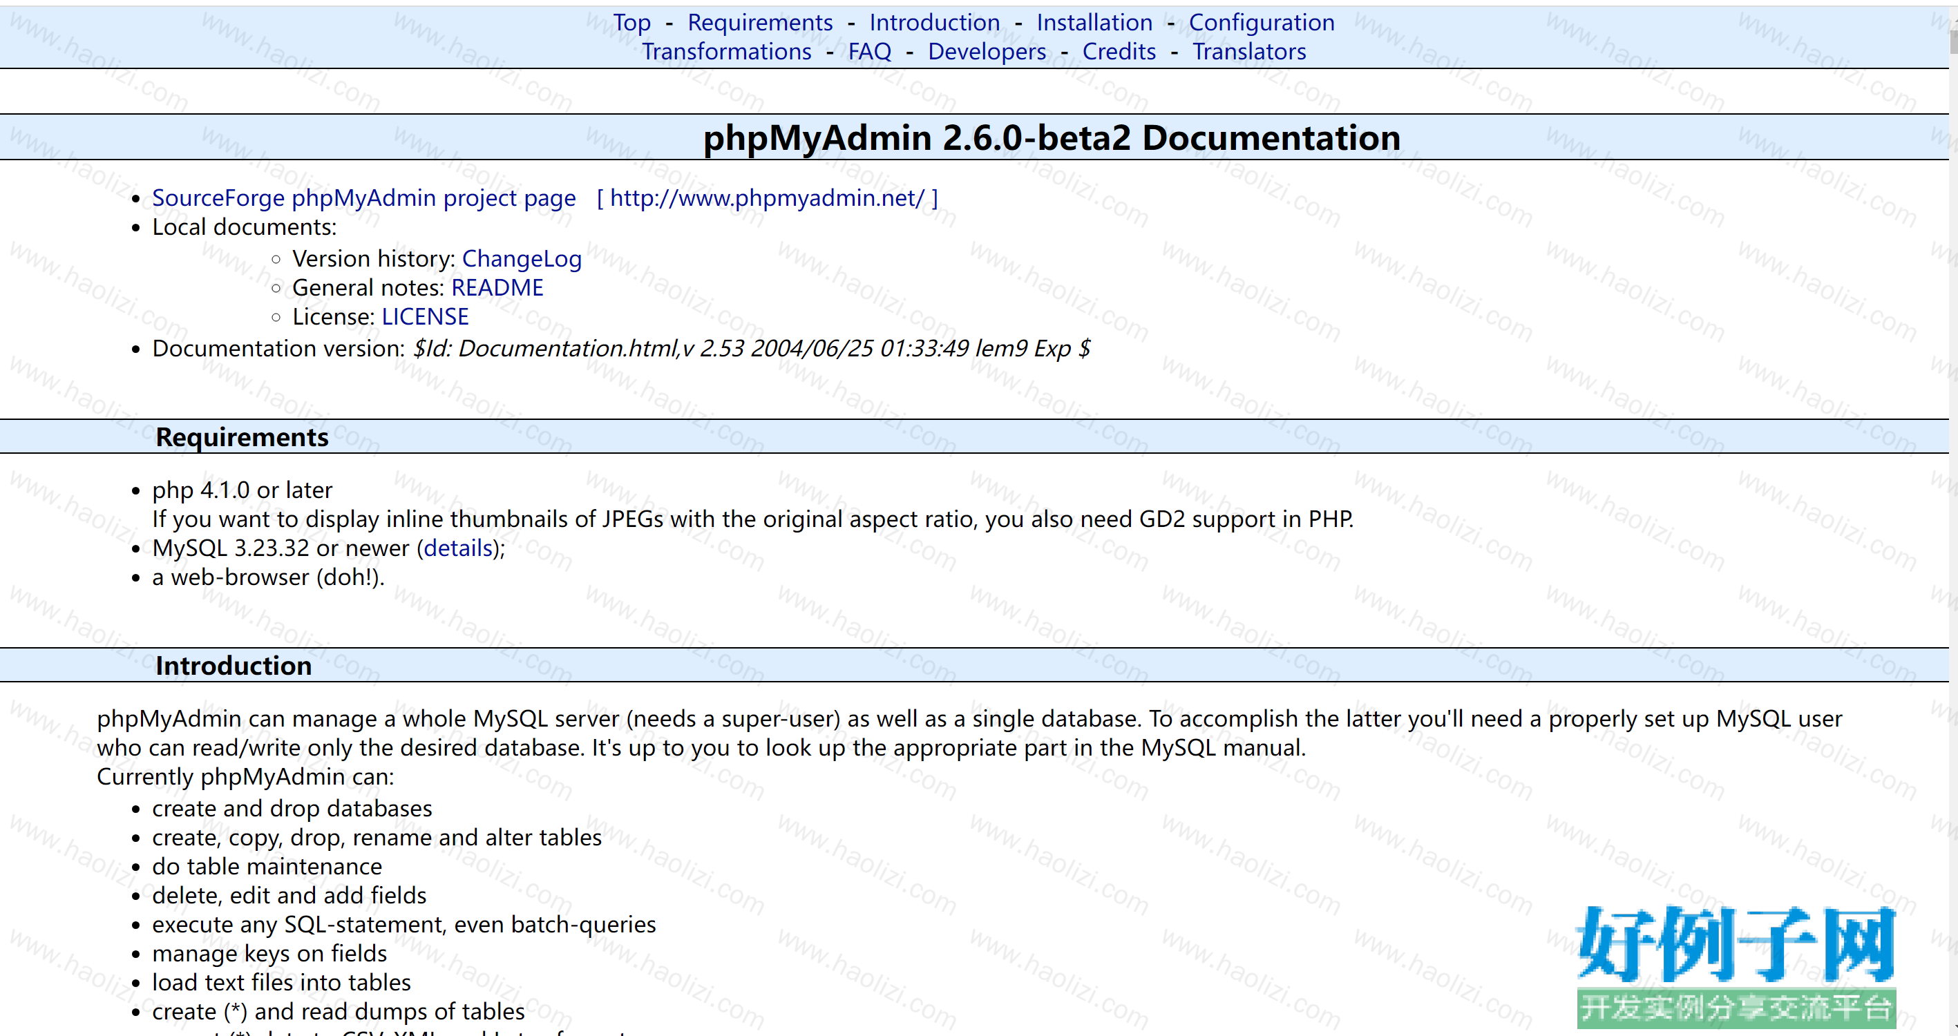The height and width of the screenshot is (1036, 1958).
Task: Click the Requirements section heading
Action: (242, 438)
